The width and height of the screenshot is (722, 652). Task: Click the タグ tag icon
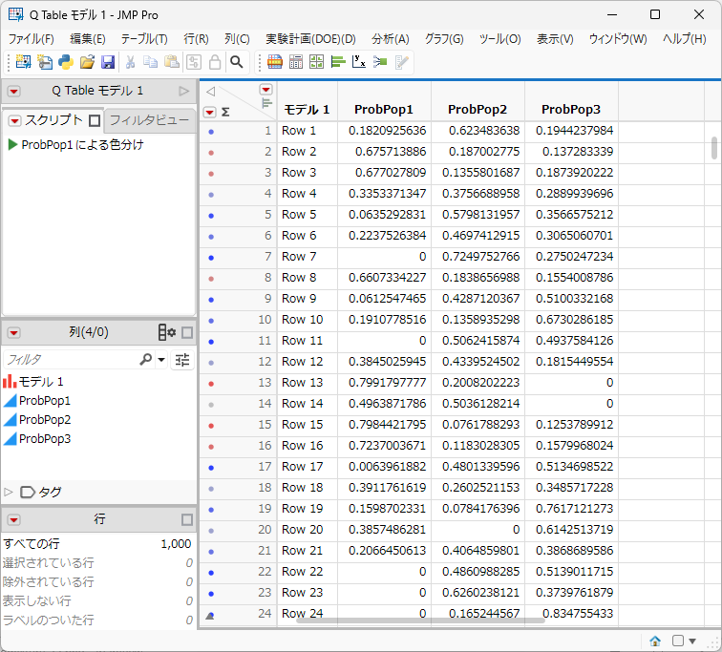[x=28, y=493]
